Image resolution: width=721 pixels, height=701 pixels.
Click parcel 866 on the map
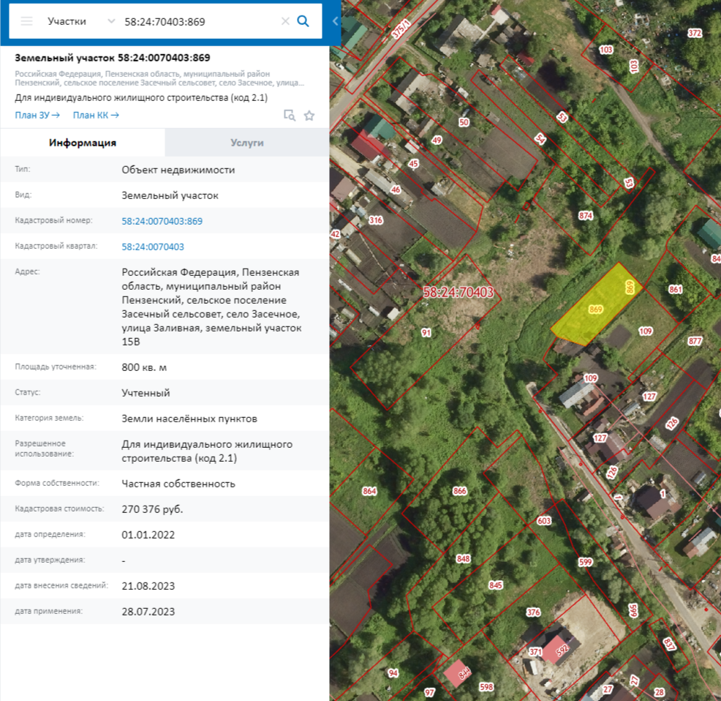[459, 491]
